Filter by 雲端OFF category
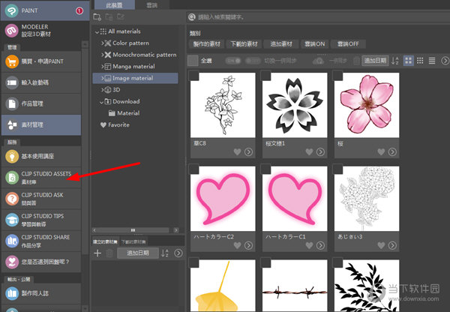 [348, 44]
